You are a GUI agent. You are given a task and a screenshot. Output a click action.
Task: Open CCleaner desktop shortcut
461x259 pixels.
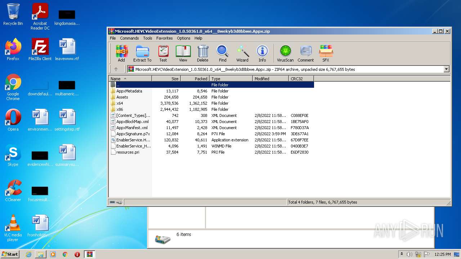click(x=13, y=191)
